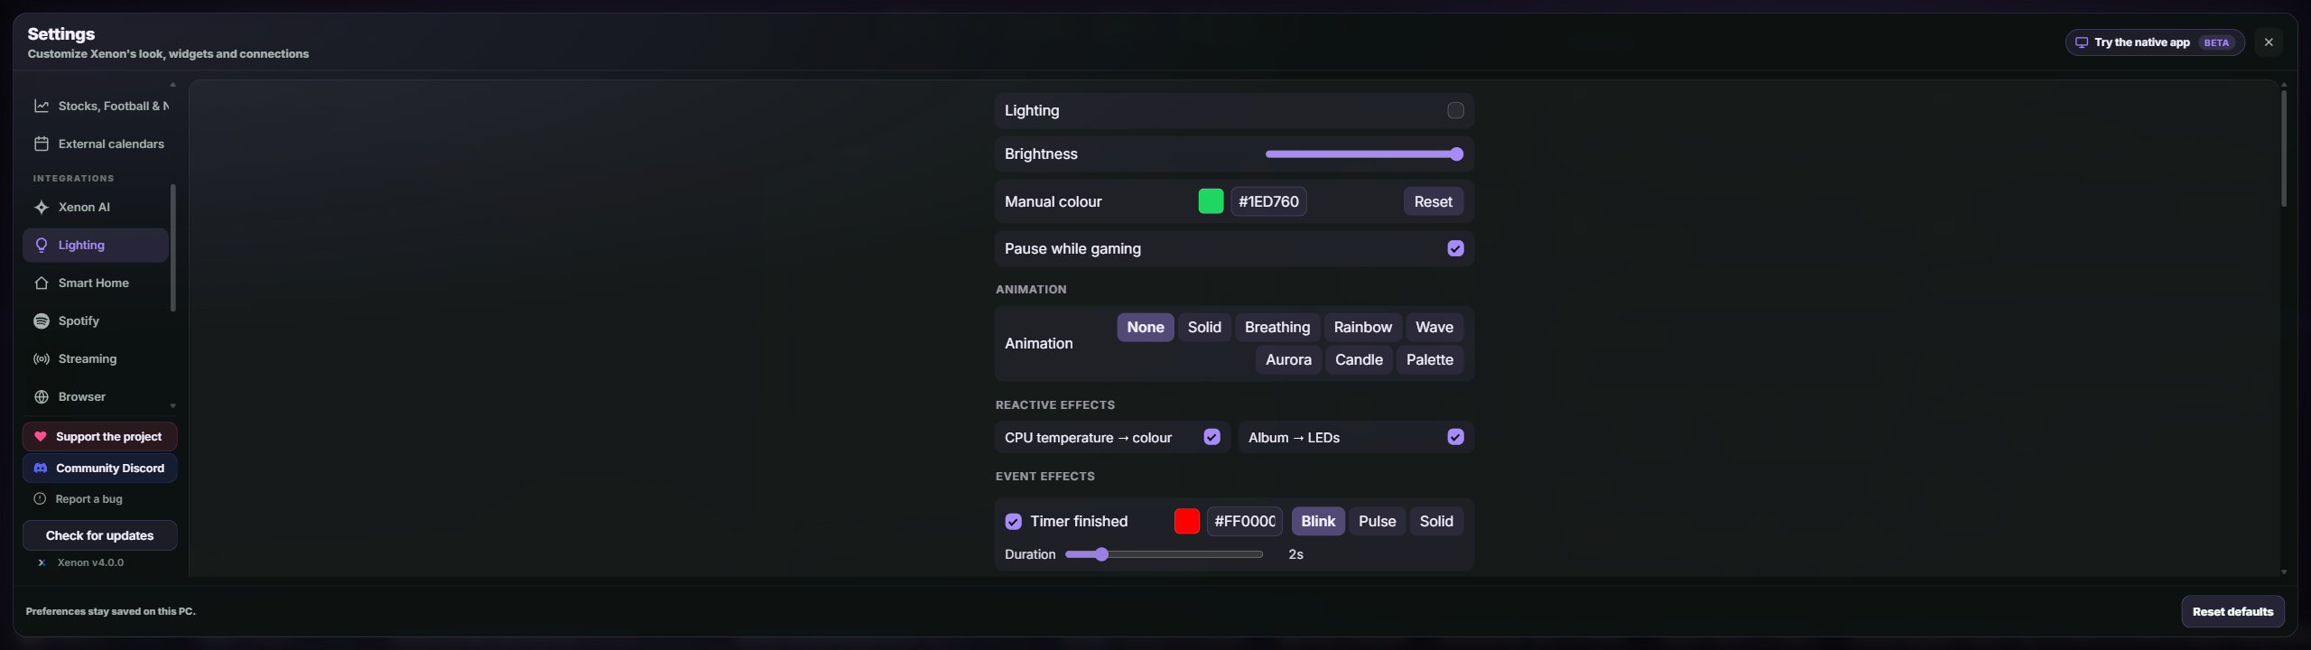
Task: Click Support the project button
Action: pyautogui.click(x=100, y=437)
